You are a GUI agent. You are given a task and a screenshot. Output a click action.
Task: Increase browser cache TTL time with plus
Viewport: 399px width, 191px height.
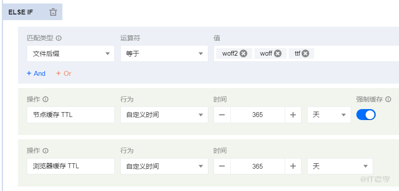(x=293, y=166)
